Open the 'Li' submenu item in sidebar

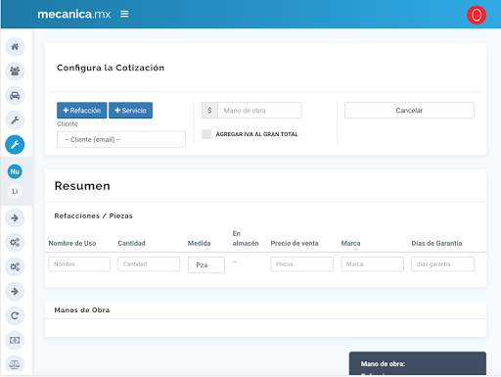tap(15, 191)
